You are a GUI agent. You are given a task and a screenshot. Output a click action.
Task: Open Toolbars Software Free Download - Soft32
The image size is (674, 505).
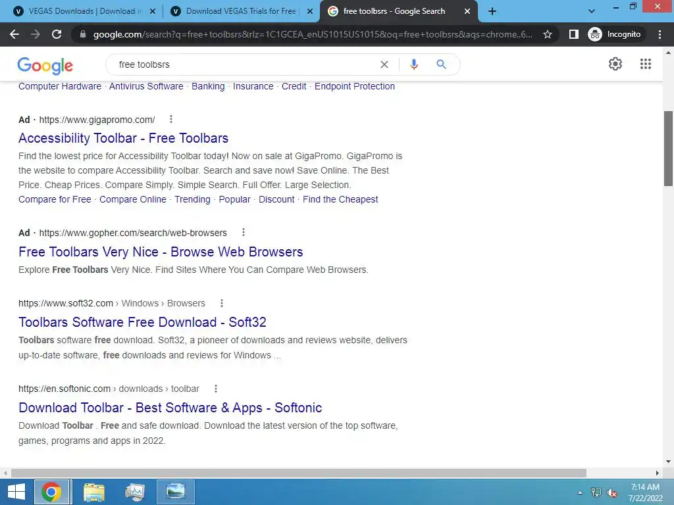coord(142,322)
